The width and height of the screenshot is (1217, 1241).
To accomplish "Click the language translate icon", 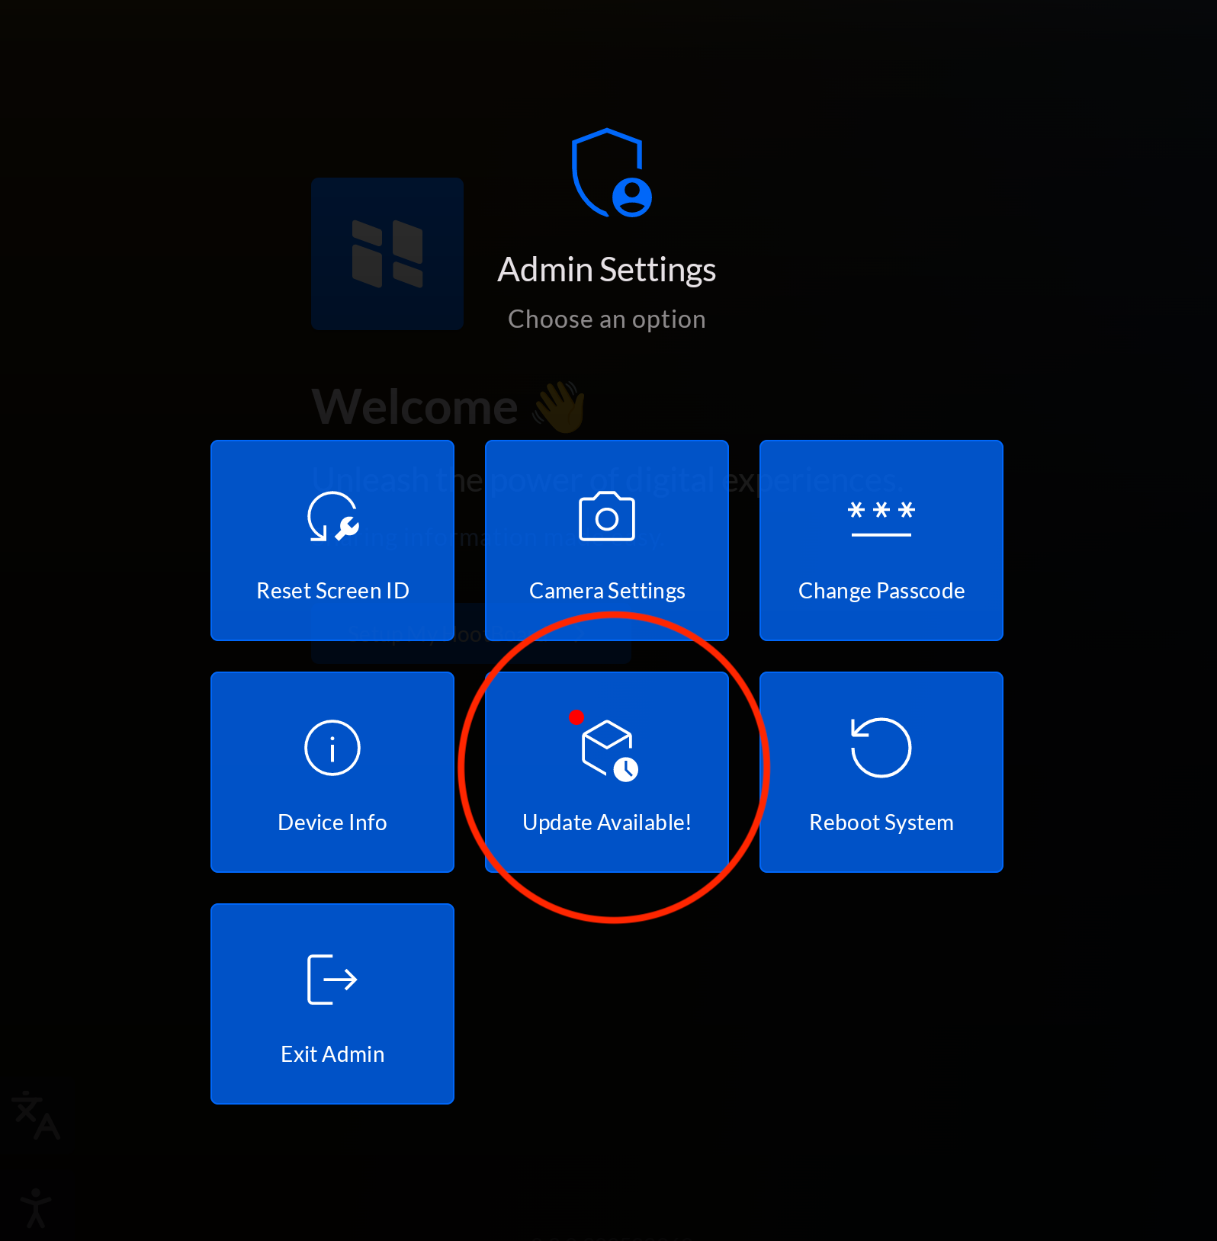I will [36, 1115].
